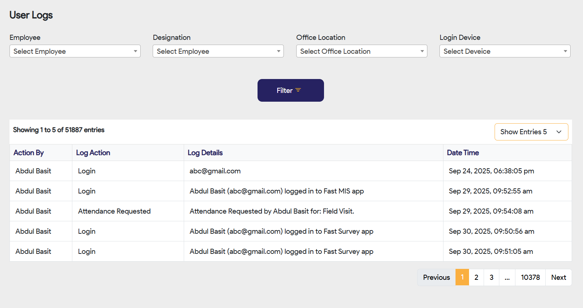This screenshot has width=583, height=308.
Task: Click the Previous pagination button
Action: [x=436, y=277]
